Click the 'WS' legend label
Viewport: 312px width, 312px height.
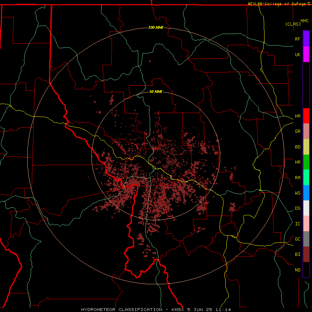(x=297, y=193)
